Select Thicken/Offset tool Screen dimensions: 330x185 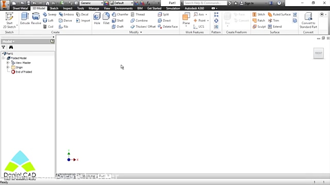pyautogui.click(x=143, y=26)
